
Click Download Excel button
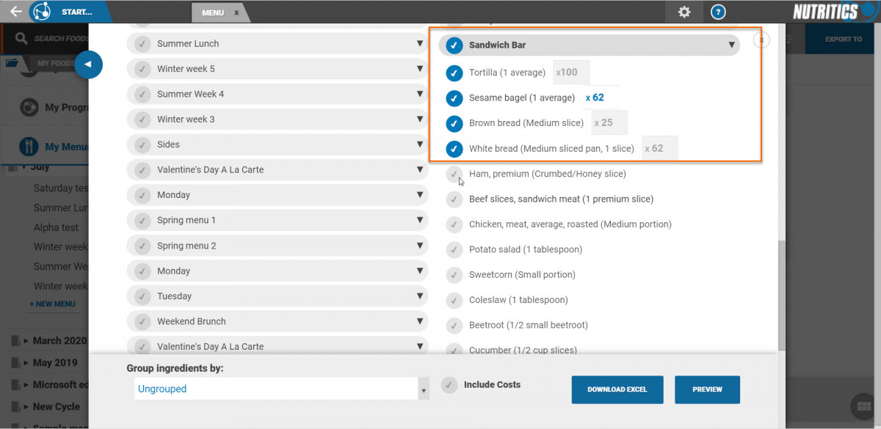(x=617, y=389)
